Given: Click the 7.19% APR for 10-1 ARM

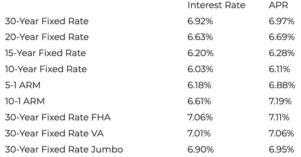Looking at the screenshot, I should pos(281,101).
